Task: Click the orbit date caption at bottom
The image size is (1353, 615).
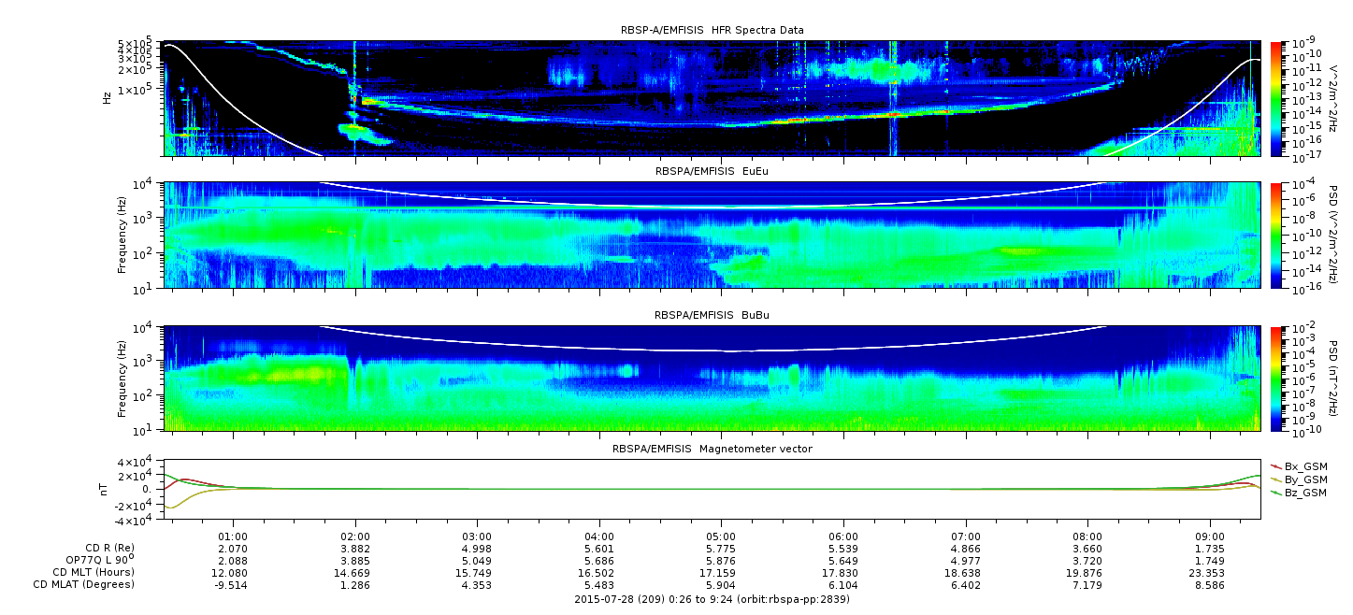Action: click(712, 599)
